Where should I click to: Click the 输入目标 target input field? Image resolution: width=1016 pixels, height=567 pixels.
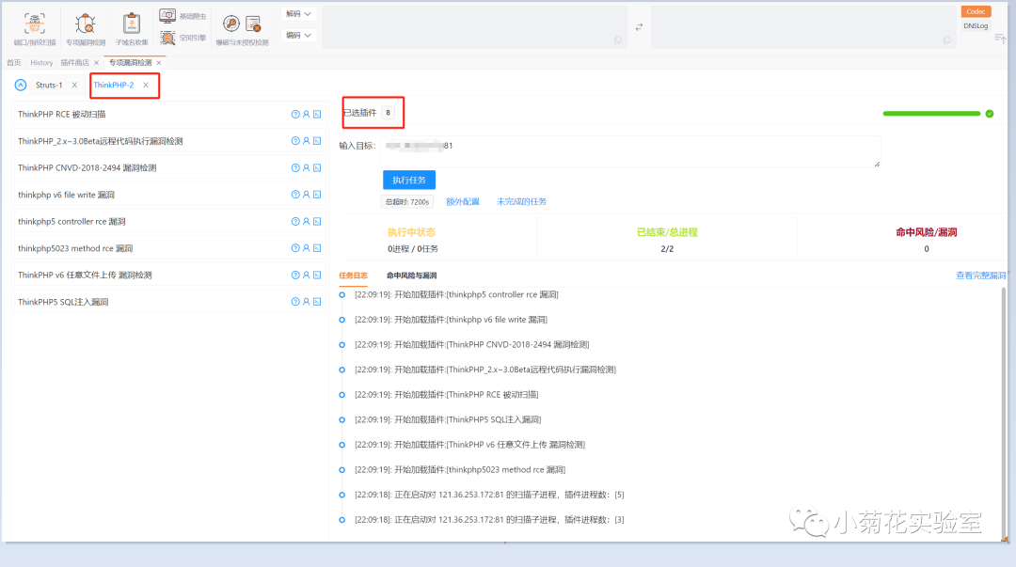630,151
